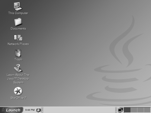Image resolution: width=151 pixels, height=113 pixels.
Task: Click the 9:44 PM clock
Action: [x=30, y=110]
